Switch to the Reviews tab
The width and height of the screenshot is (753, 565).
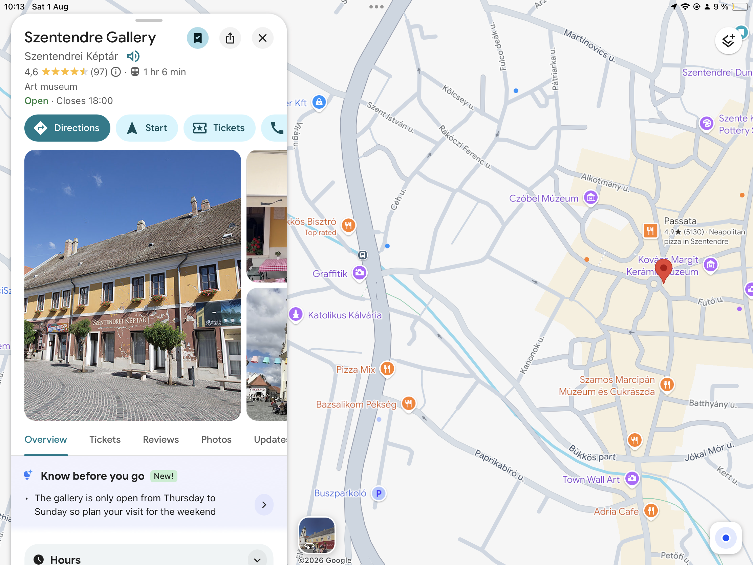coord(161,439)
